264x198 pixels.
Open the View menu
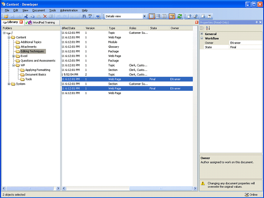pyautogui.click(x=25, y=10)
